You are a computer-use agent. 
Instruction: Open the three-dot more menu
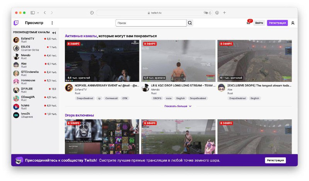[x=52, y=23]
